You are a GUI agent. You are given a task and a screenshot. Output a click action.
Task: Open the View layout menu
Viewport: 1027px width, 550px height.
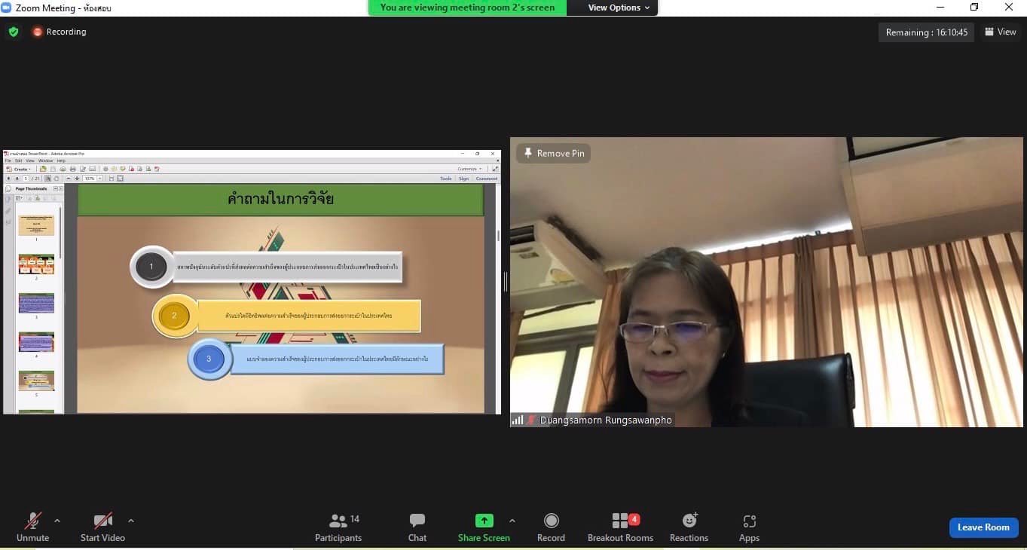[x=1001, y=32]
